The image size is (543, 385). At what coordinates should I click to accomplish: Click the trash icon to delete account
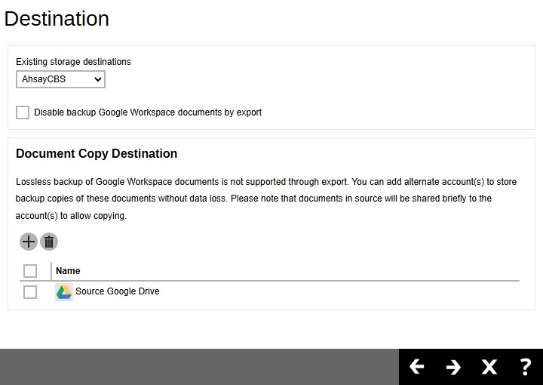tap(49, 242)
